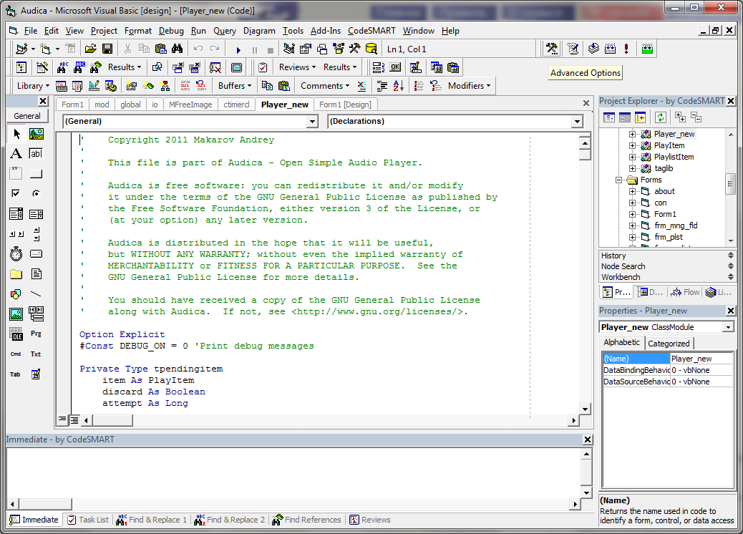The image size is (743, 534).
Task: Collapse the Forms folder in Project Explorer
Action: [x=618, y=180]
